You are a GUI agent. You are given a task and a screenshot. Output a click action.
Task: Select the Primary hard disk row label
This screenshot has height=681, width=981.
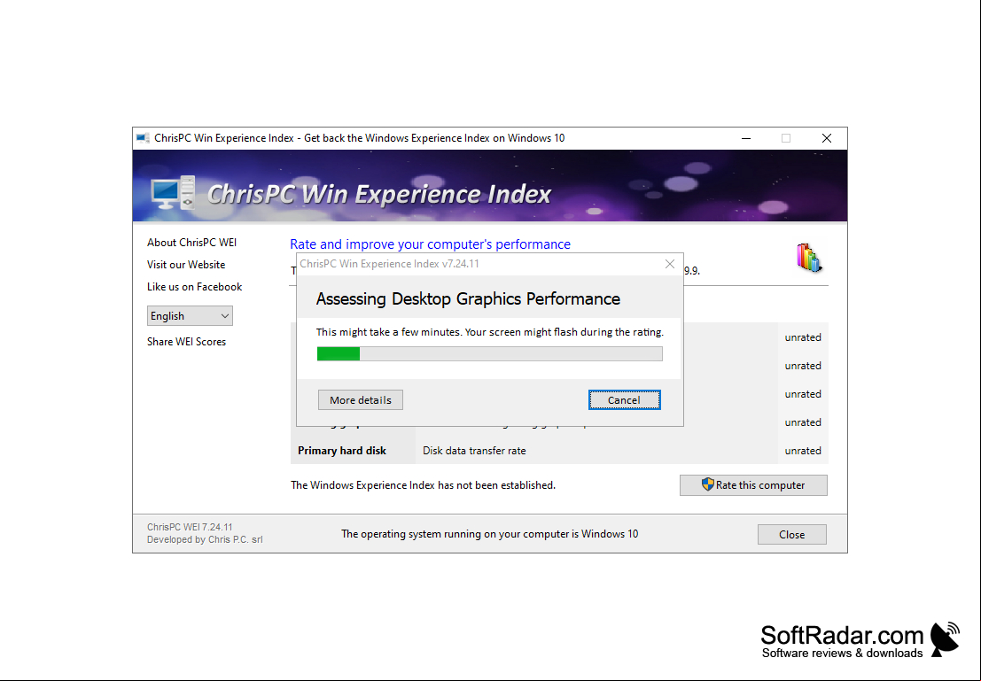(341, 451)
